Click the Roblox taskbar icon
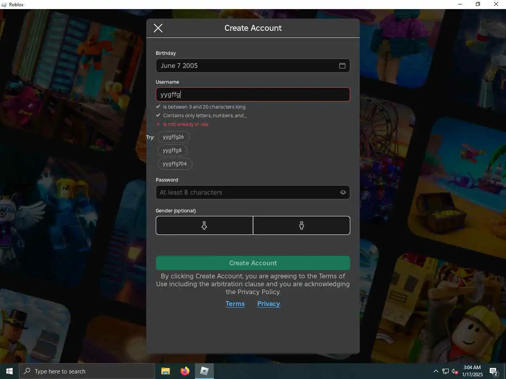Viewport: 506px width, 379px height. 204,371
